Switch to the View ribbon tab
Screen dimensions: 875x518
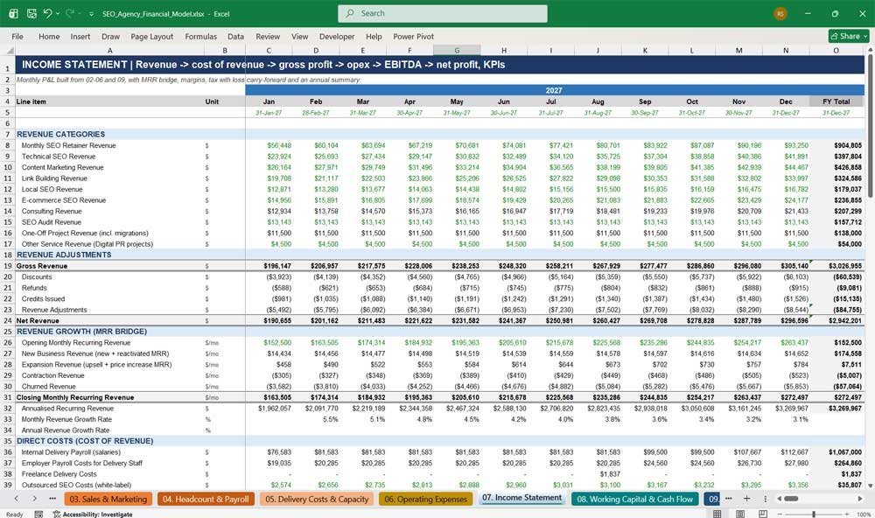coord(299,36)
